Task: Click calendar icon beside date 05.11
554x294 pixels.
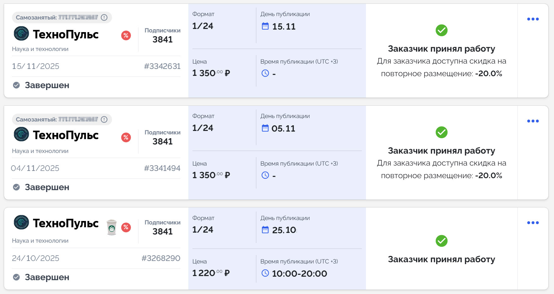Action: pos(265,128)
